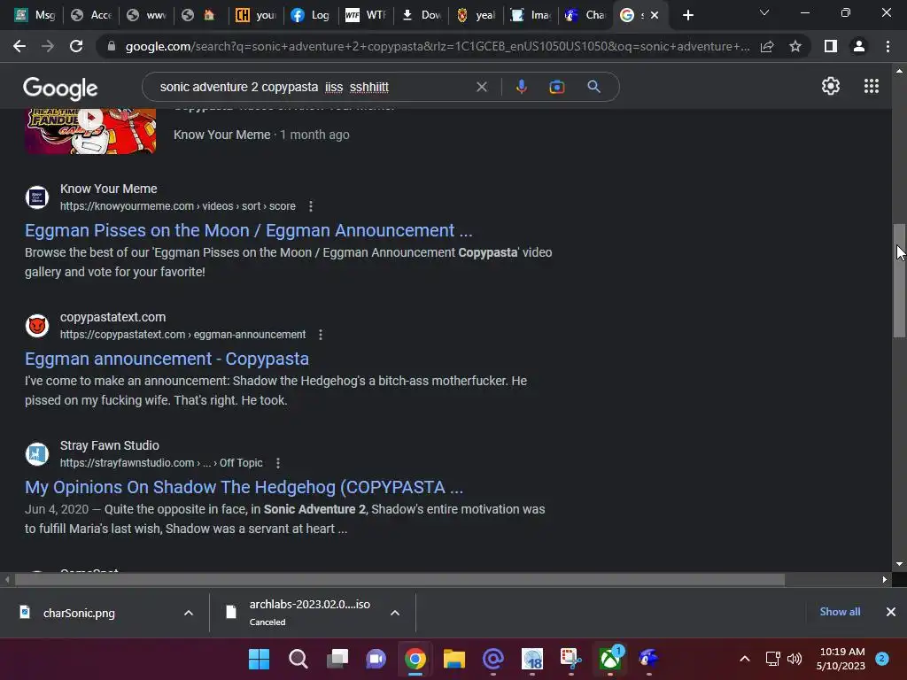Open the notification center badge

[x=882, y=658]
